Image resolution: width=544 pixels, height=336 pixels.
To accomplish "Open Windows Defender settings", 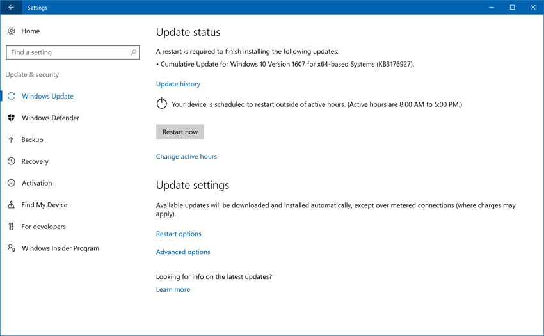I will 51,118.
